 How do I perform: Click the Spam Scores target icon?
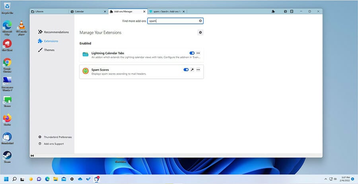click(x=86, y=71)
